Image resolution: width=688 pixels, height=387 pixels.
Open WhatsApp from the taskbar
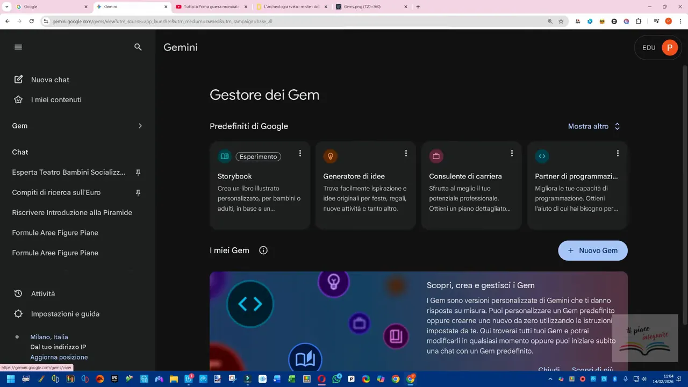(x=336, y=379)
